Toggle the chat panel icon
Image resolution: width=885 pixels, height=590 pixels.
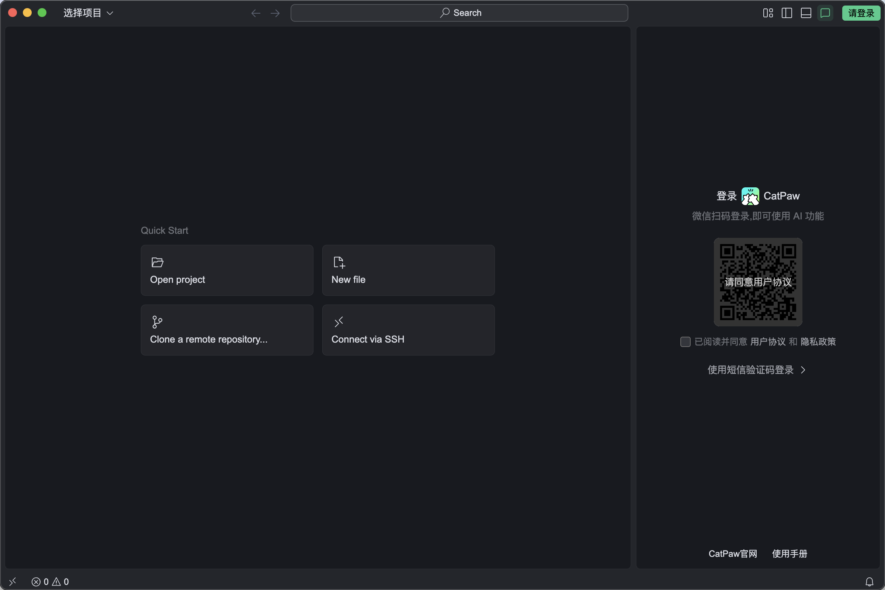825,13
